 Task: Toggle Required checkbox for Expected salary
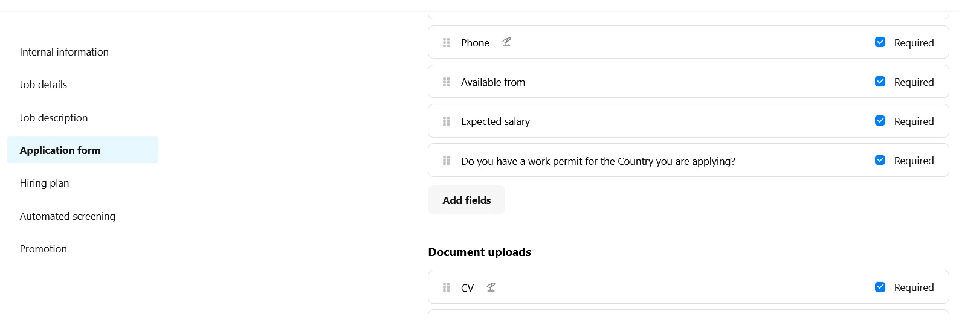[880, 121]
